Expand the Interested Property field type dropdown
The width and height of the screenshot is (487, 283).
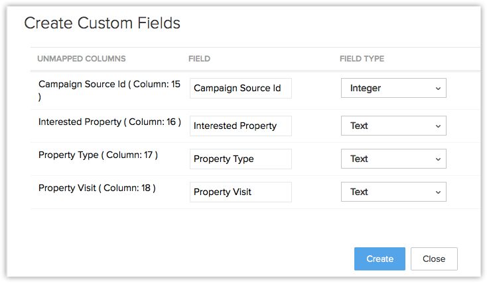393,126
